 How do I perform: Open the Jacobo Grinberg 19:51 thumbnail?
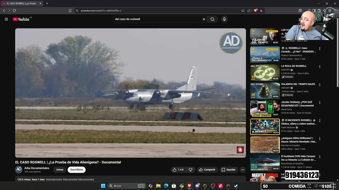pos(265,109)
